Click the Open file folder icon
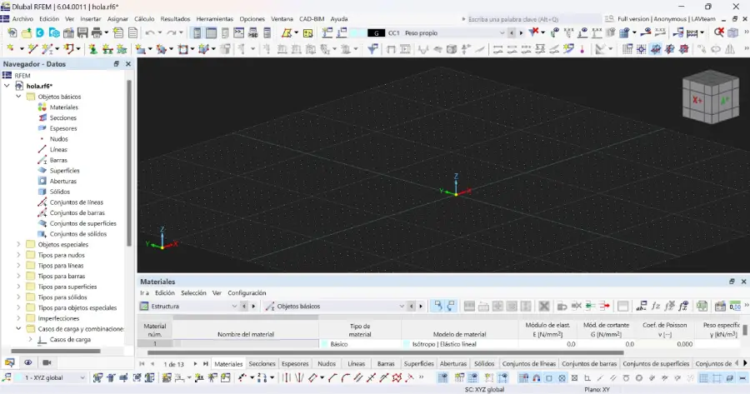750x394 pixels. pyautogui.click(x=27, y=32)
